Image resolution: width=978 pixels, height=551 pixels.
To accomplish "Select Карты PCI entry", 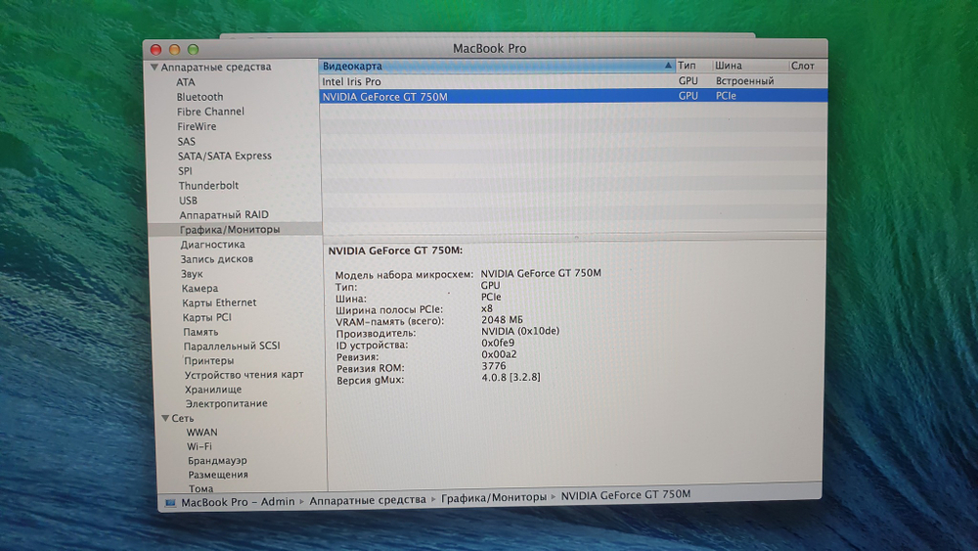I will tap(207, 317).
